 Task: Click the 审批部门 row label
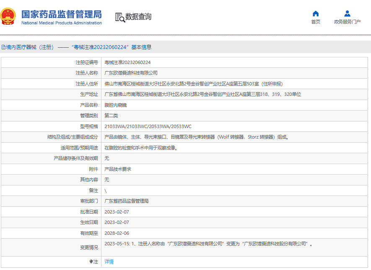(89, 201)
